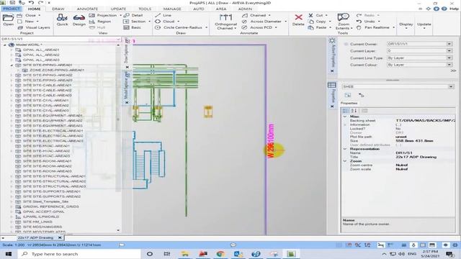Image resolution: width=461 pixels, height=259 pixels.
Task: Open the Current Layer dropdown
Action: click(449, 51)
